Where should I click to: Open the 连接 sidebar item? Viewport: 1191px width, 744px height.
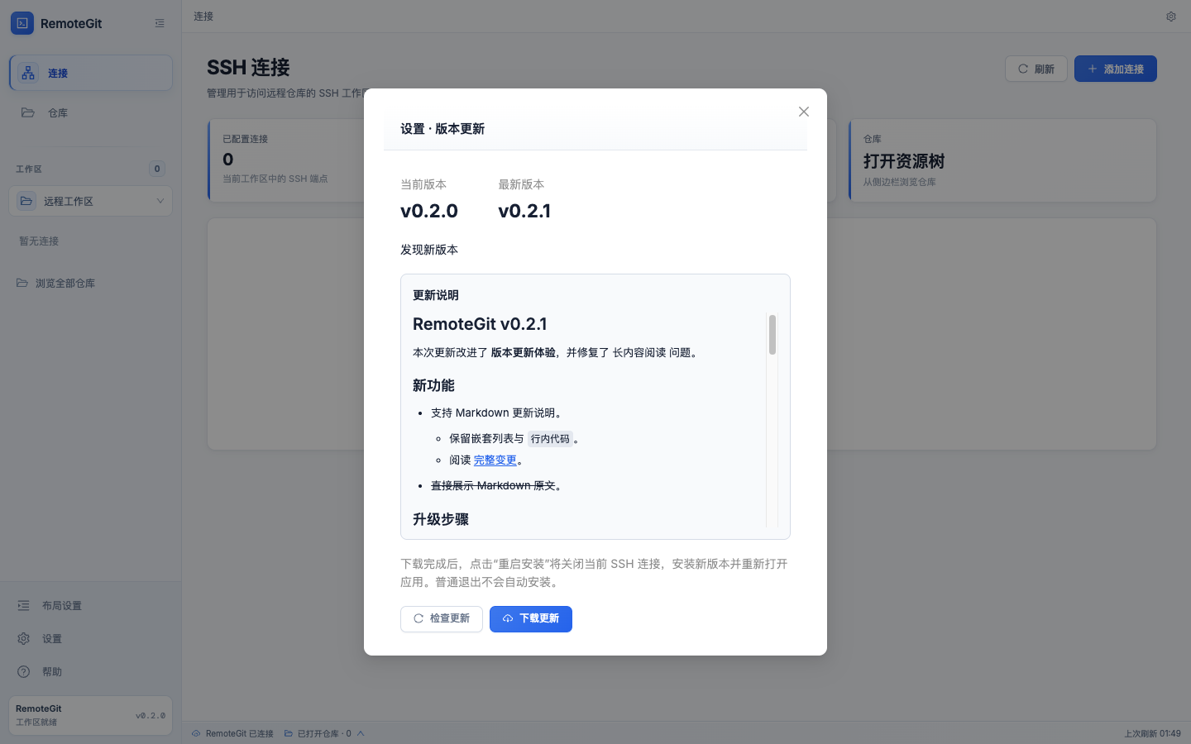[91, 73]
